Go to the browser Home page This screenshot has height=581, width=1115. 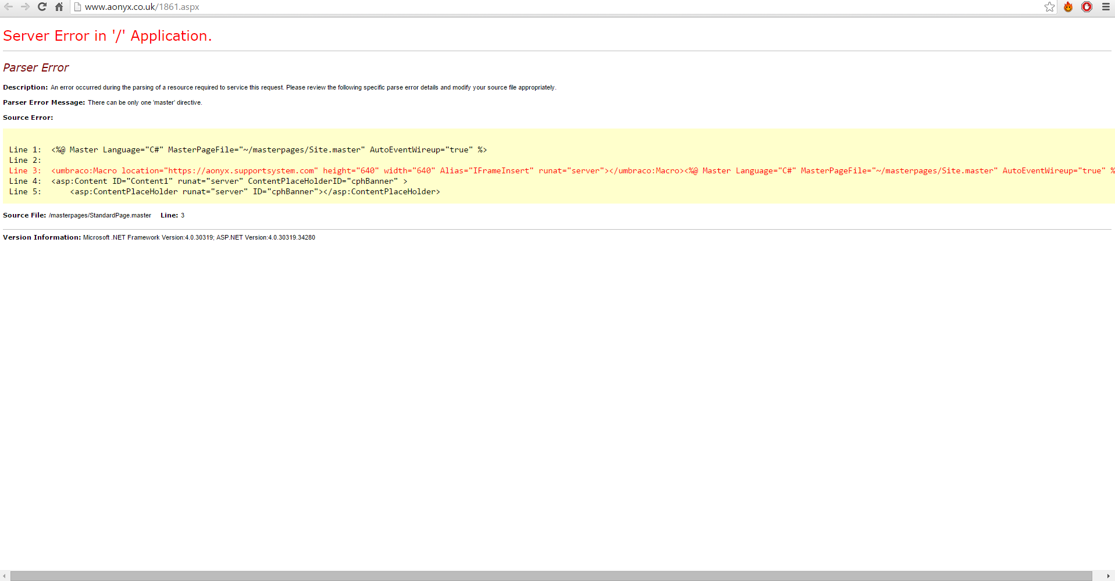point(59,7)
